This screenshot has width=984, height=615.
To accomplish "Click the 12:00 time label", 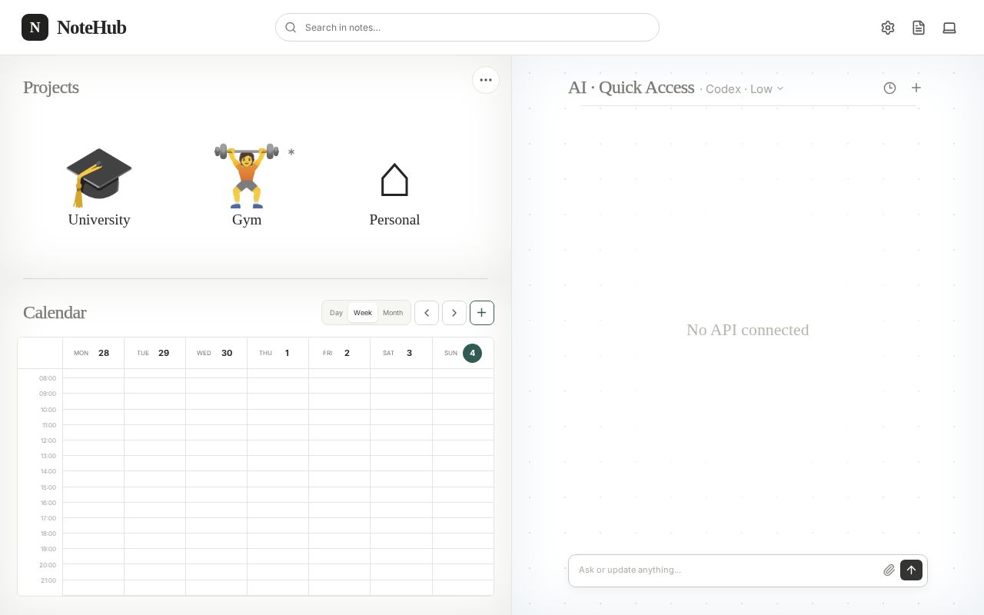I will (x=48, y=440).
